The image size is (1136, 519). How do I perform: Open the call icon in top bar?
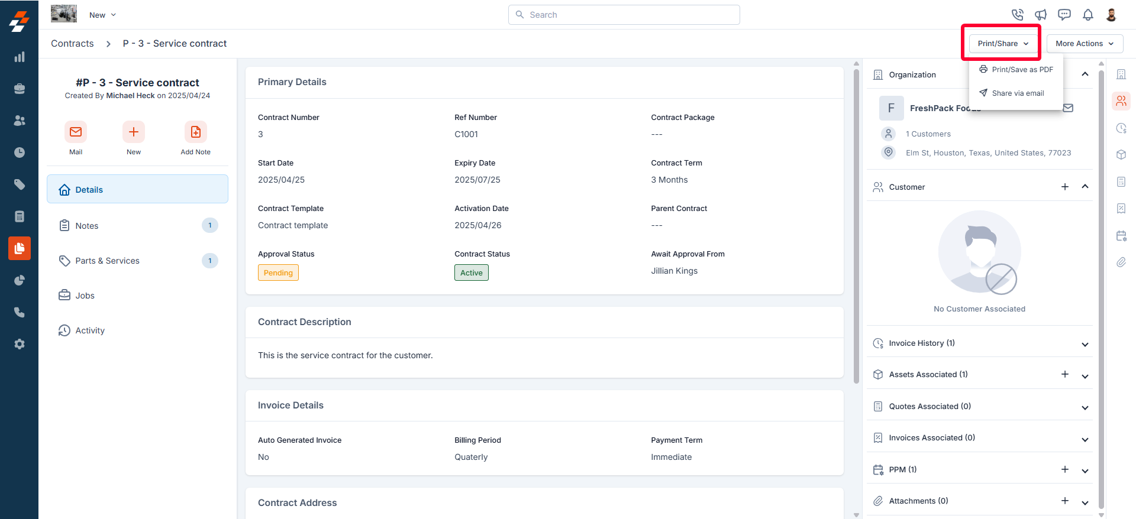(1017, 15)
